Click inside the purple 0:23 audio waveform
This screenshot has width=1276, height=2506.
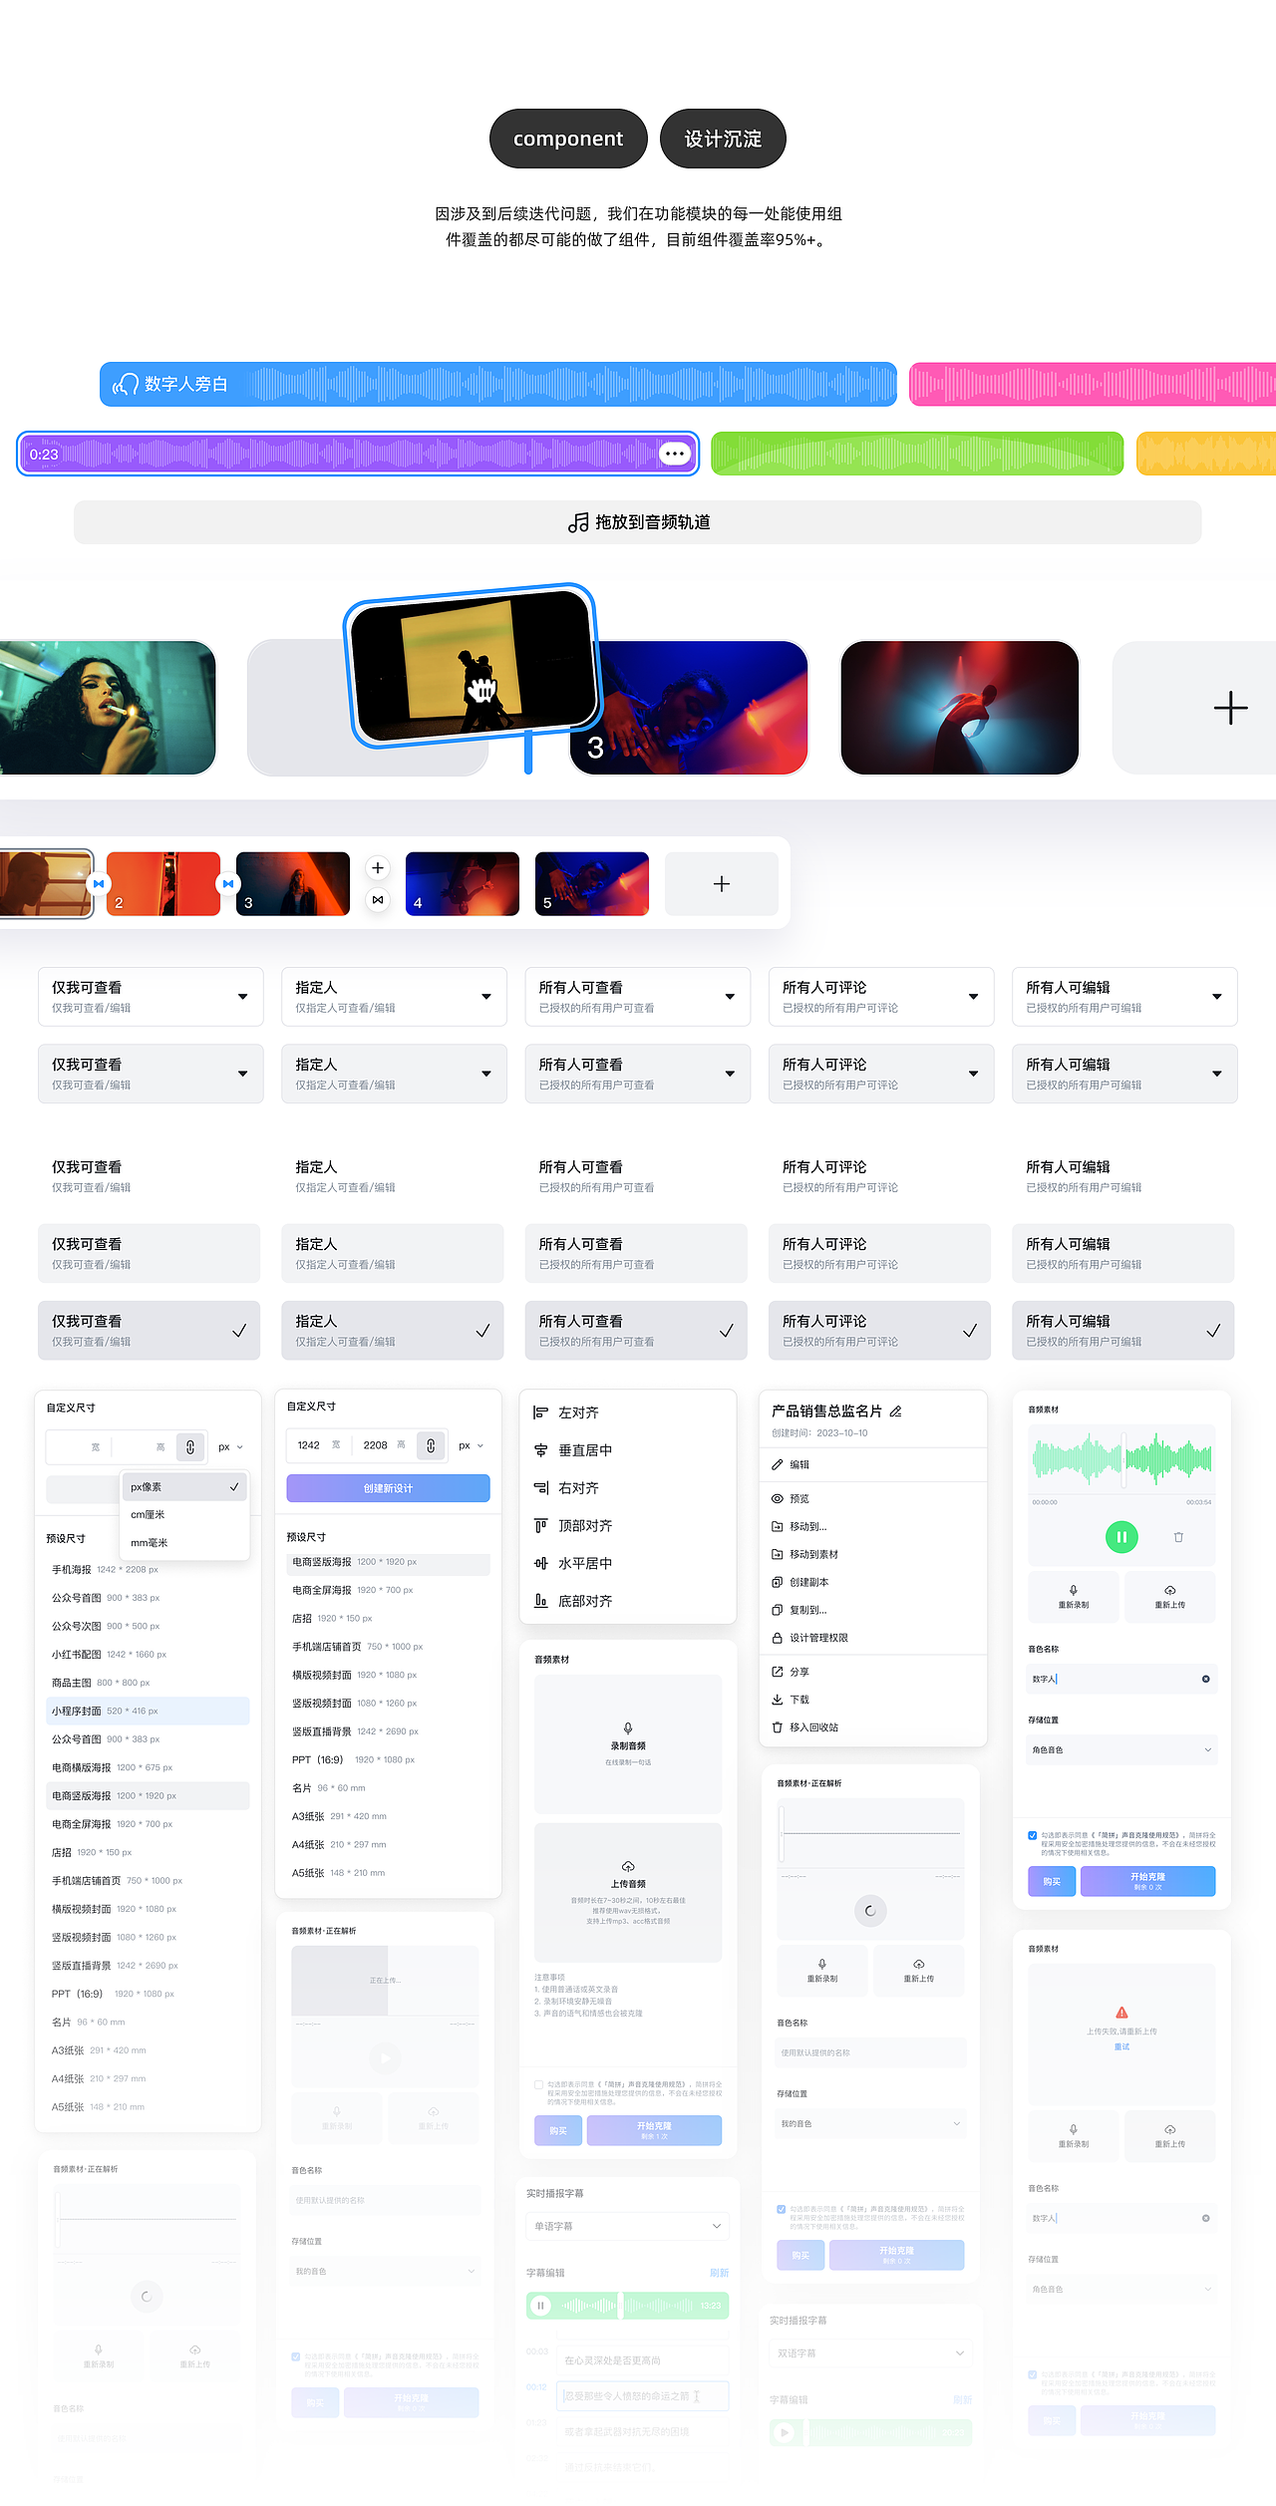[359, 454]
